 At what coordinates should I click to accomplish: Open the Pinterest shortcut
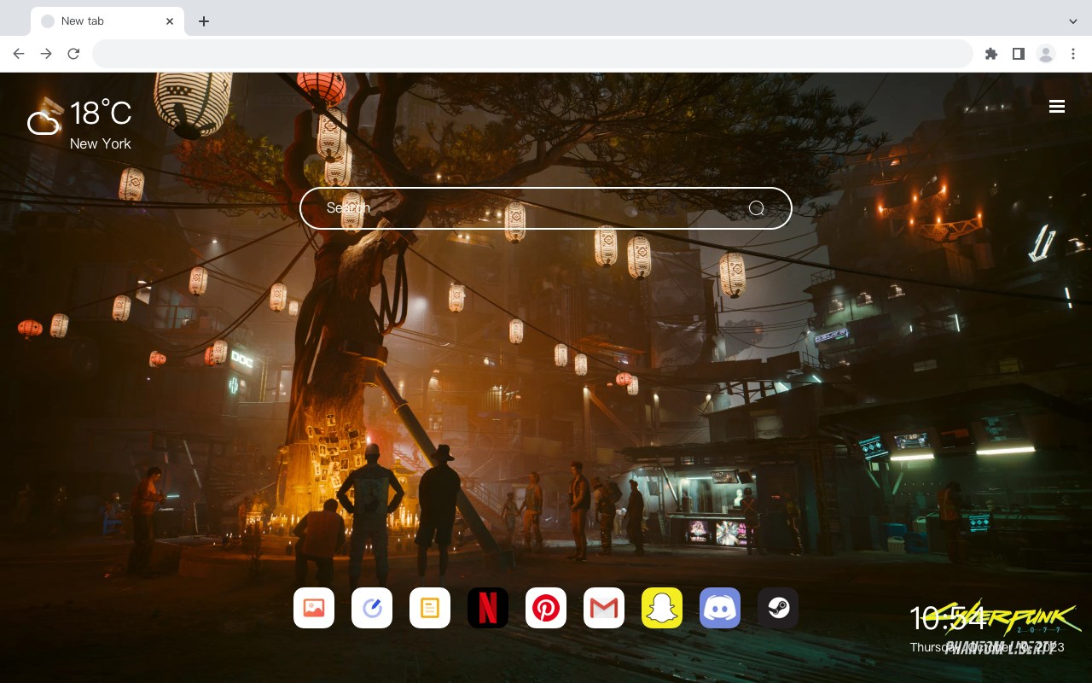coord(546,608)
